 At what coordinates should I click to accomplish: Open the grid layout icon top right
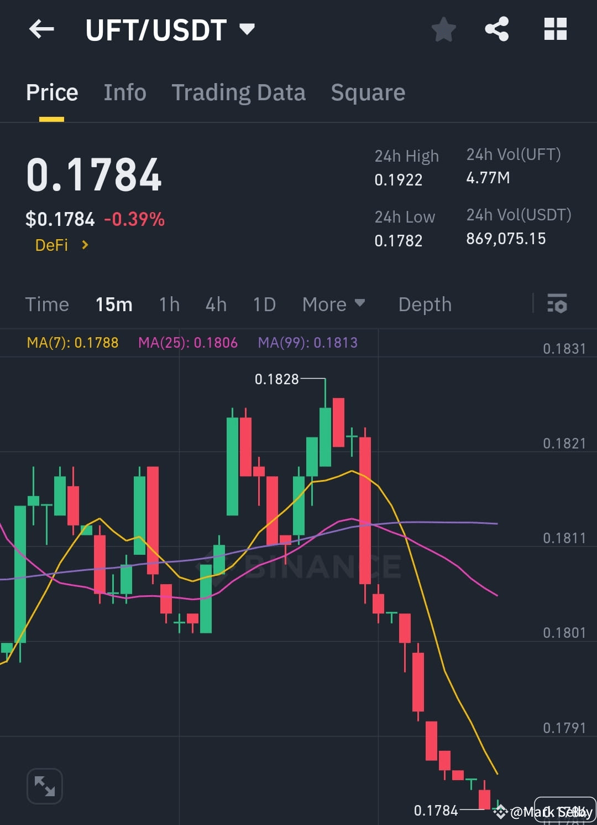click(x=556, y=29)
